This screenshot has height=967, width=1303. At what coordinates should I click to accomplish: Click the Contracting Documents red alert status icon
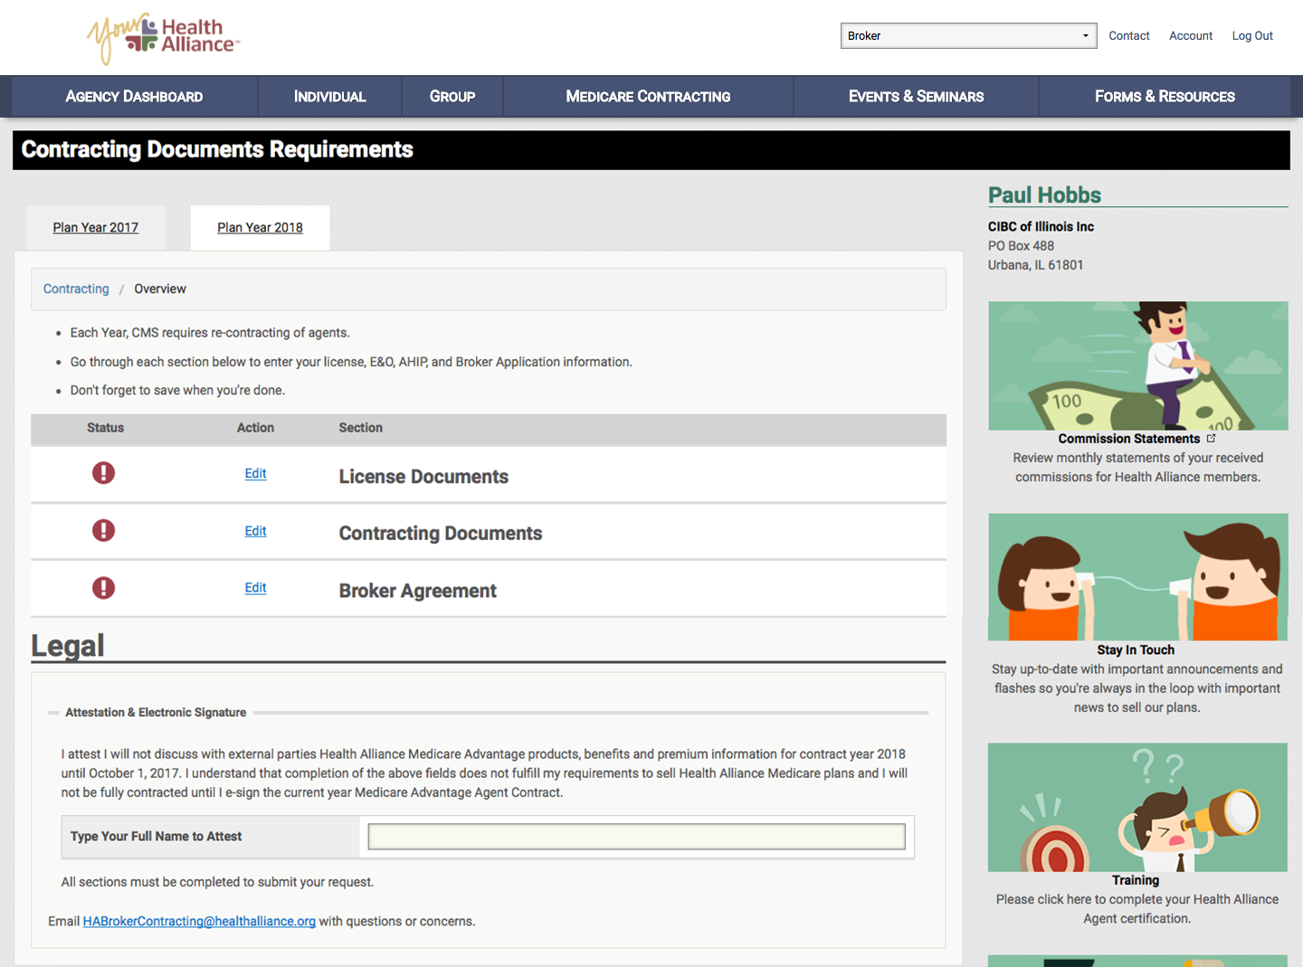[104, 530]
